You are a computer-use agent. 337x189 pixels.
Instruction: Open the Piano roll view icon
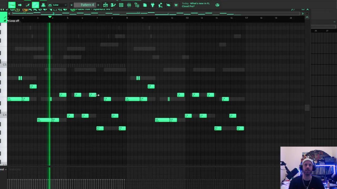coord(113,5)
